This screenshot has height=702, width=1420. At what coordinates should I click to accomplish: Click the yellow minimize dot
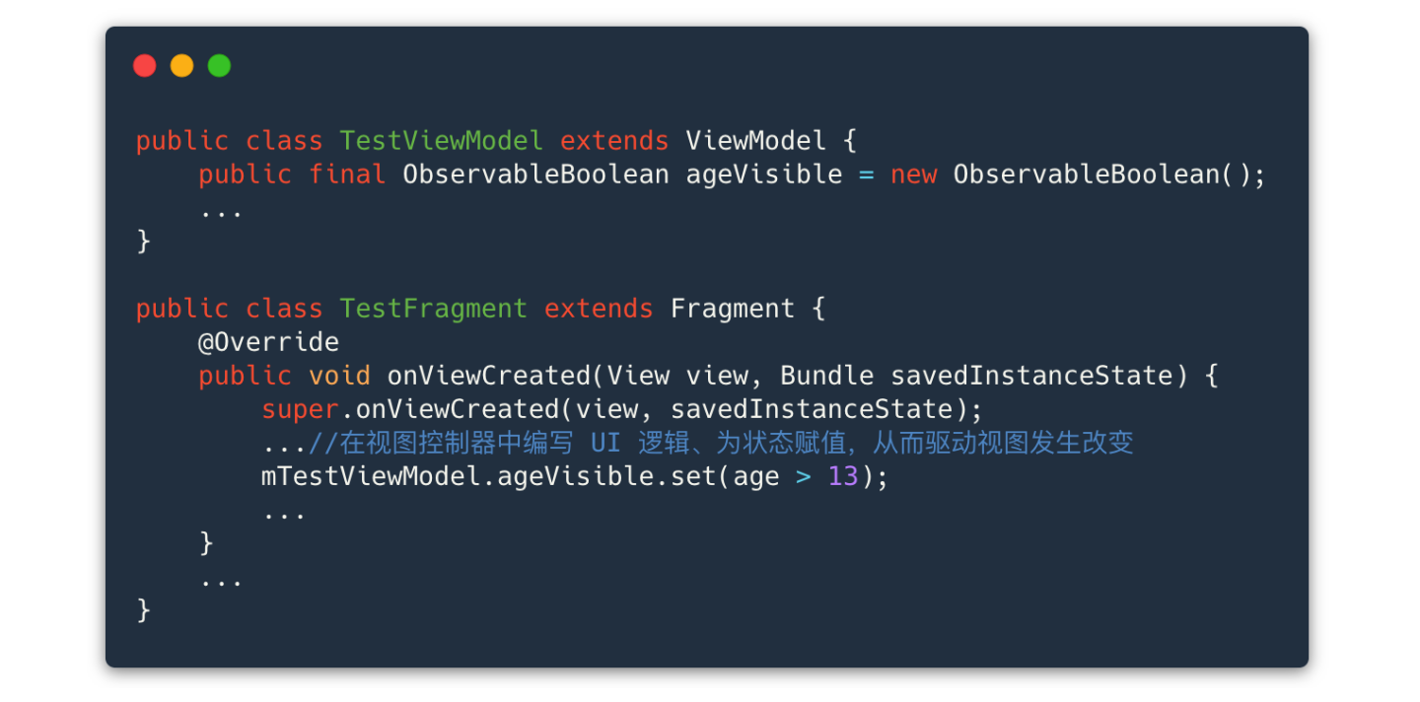pos(182,66)
